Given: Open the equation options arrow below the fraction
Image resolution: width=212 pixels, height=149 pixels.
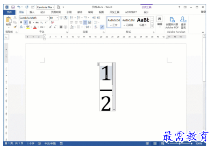Looking at the screenshot, I should (x=114, y=110).
